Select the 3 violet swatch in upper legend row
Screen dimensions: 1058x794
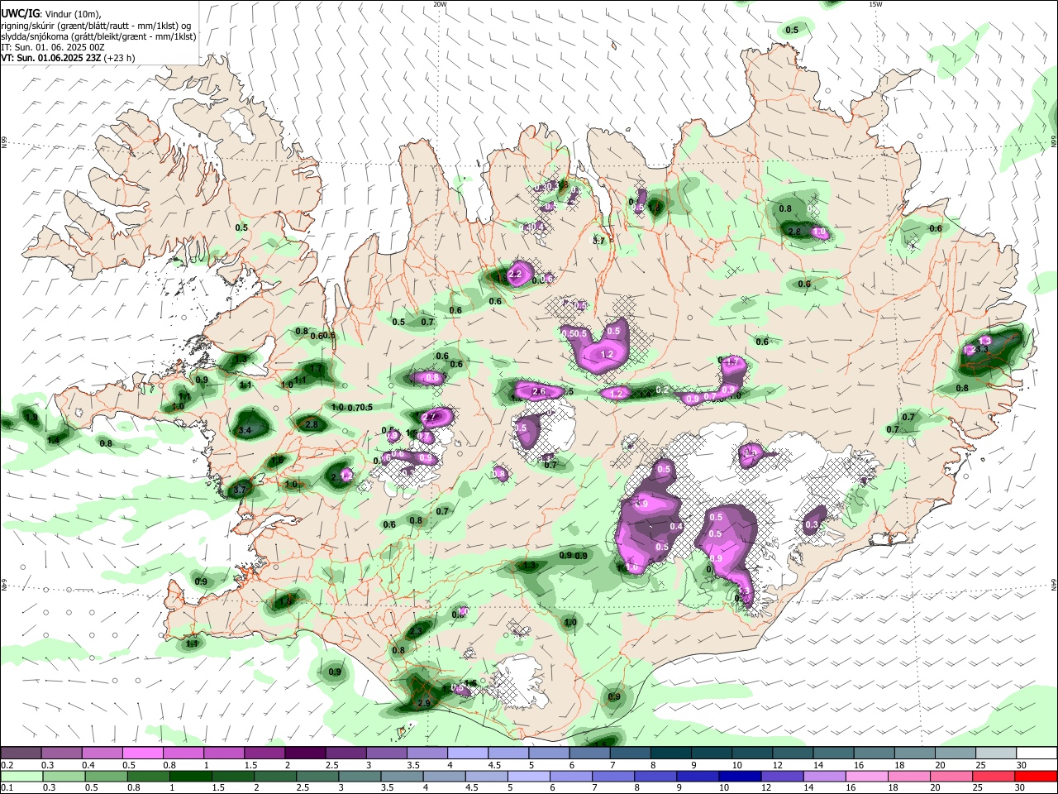point(386,753)
